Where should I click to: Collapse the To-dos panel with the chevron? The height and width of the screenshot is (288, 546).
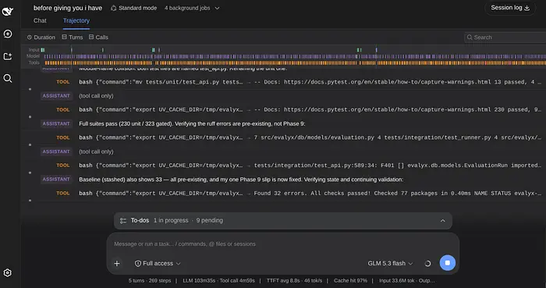[442, 221]
